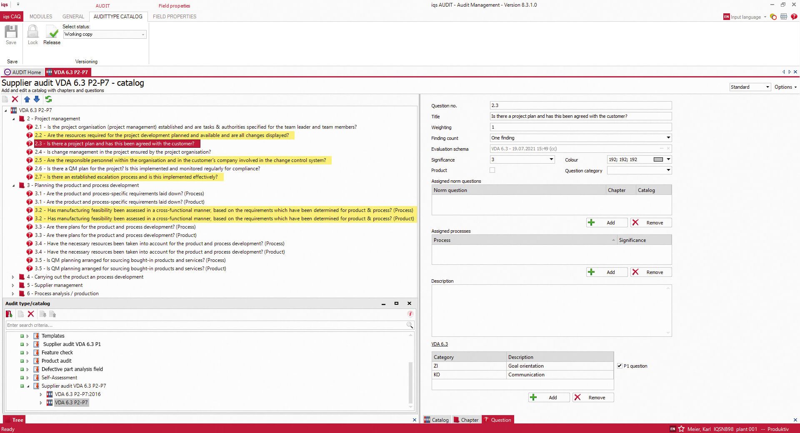Move question up using blue up arrow

tap(27, 99)
